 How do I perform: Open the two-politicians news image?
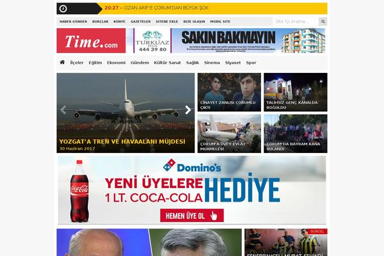pyautogui.click(x=149, y=243)
